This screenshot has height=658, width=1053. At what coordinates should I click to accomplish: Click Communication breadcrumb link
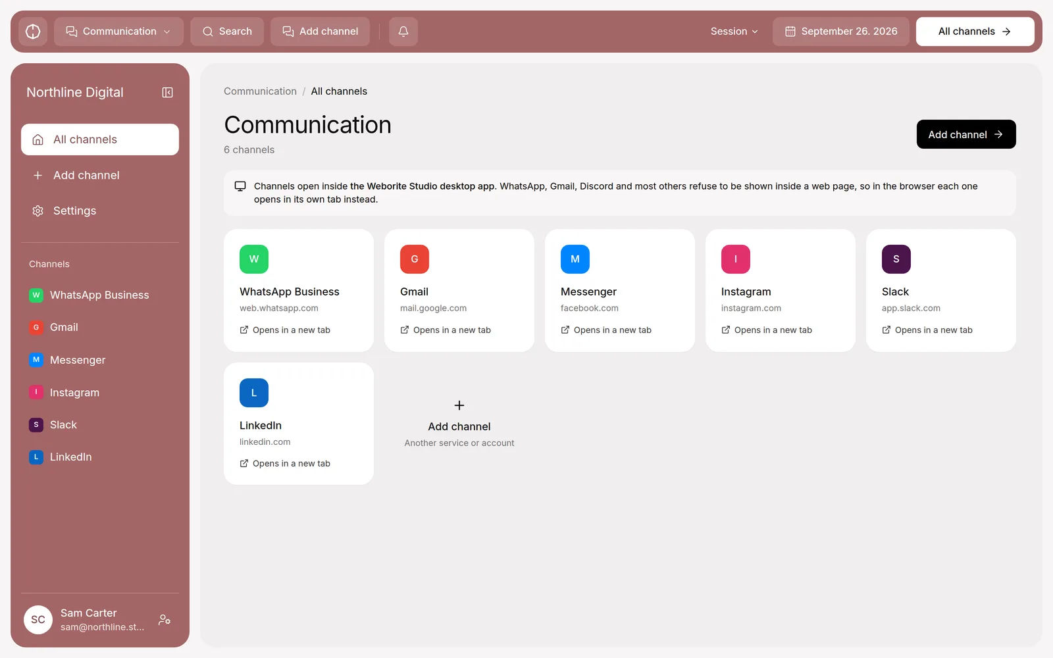(x=260, y=91)
